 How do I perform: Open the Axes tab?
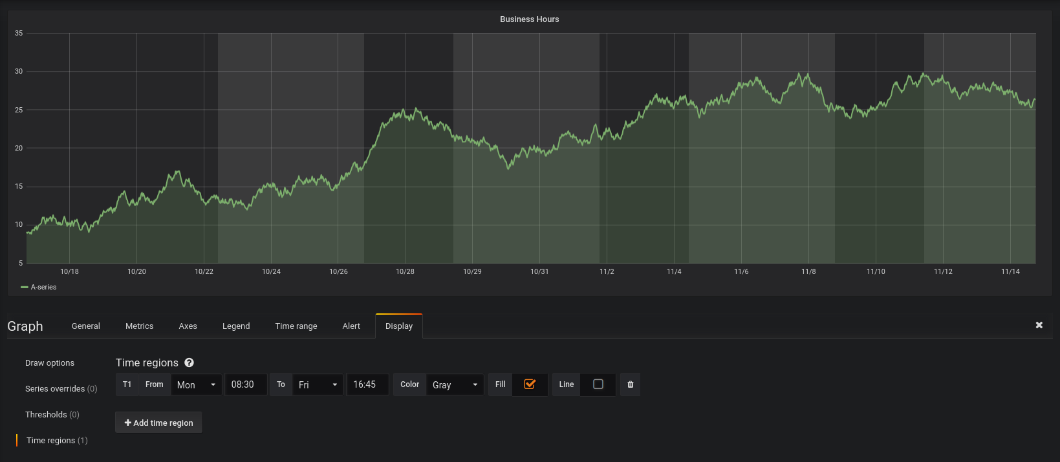point(188,326)
